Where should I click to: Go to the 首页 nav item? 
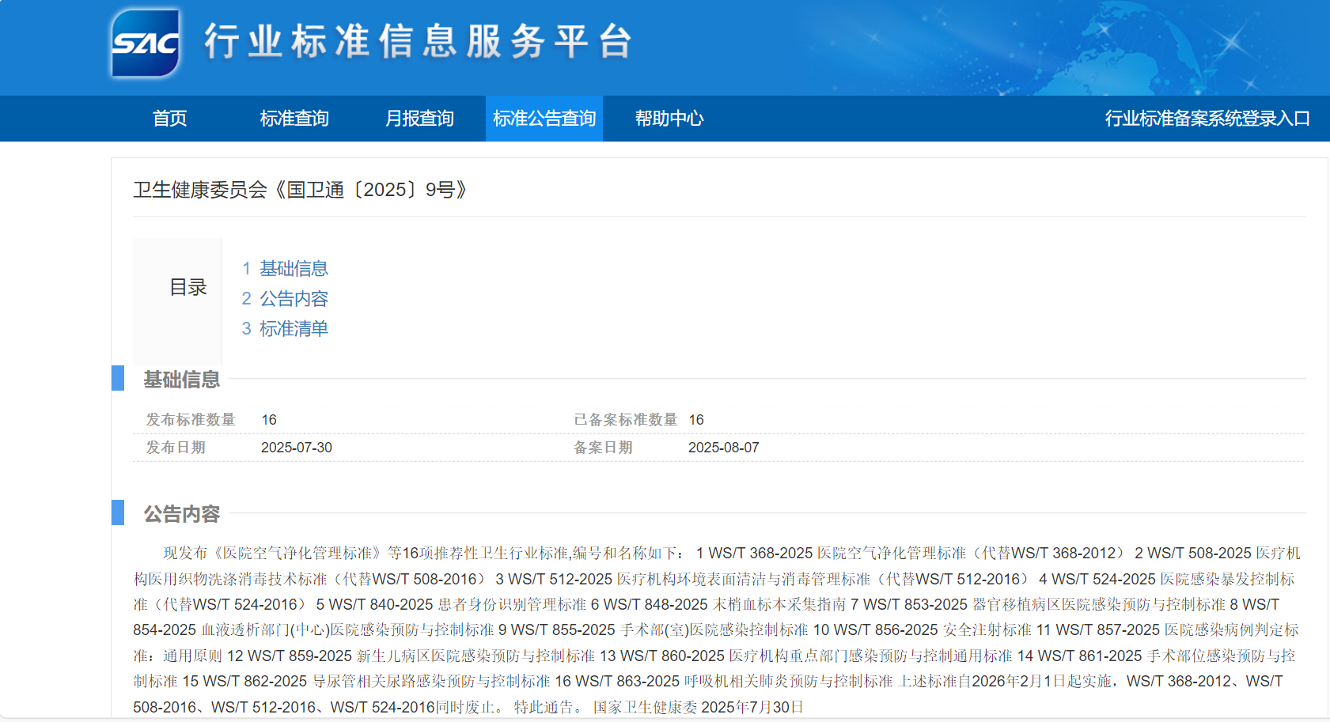tap(169, 119)
